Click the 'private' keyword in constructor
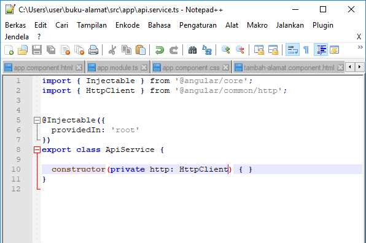 pos(128,169)
